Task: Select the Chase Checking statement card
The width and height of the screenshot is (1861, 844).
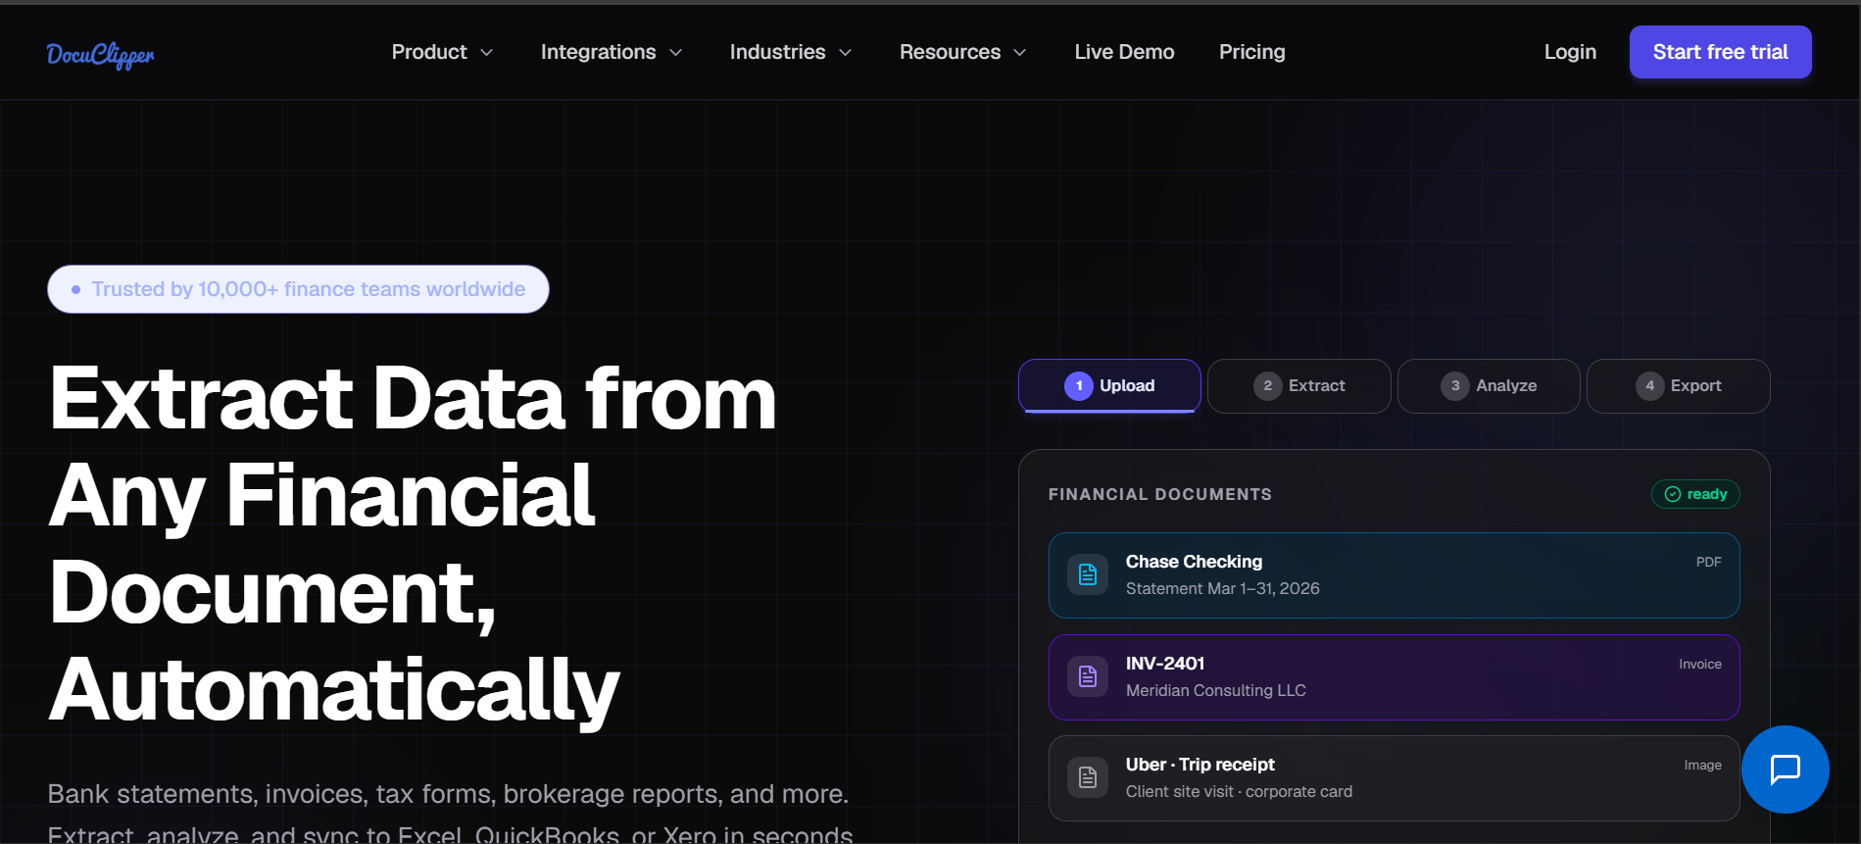Action: [1395, 575]
